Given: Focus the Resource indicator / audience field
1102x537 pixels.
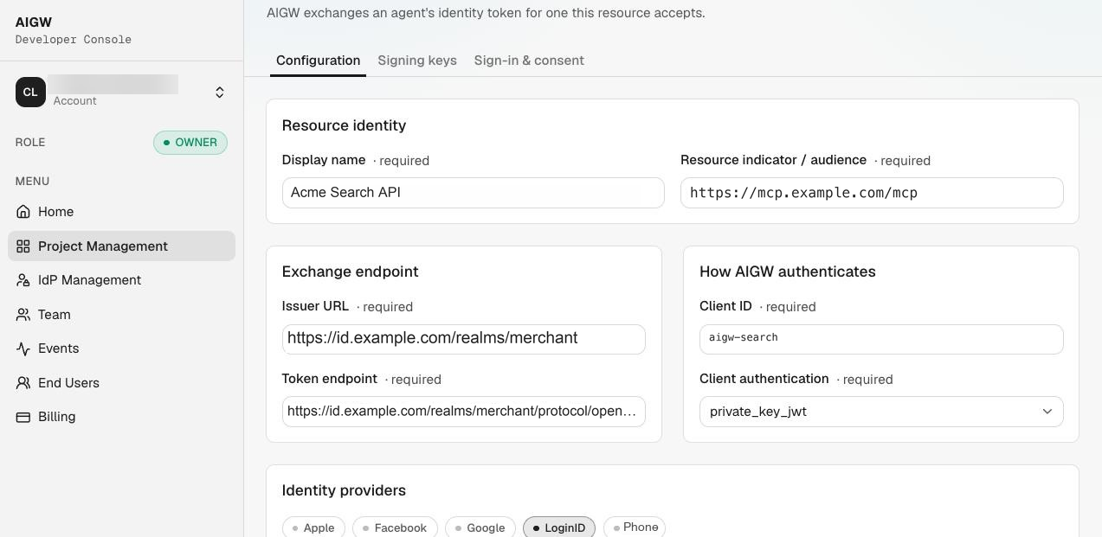Looking at the screenshot, I should 872,193.
